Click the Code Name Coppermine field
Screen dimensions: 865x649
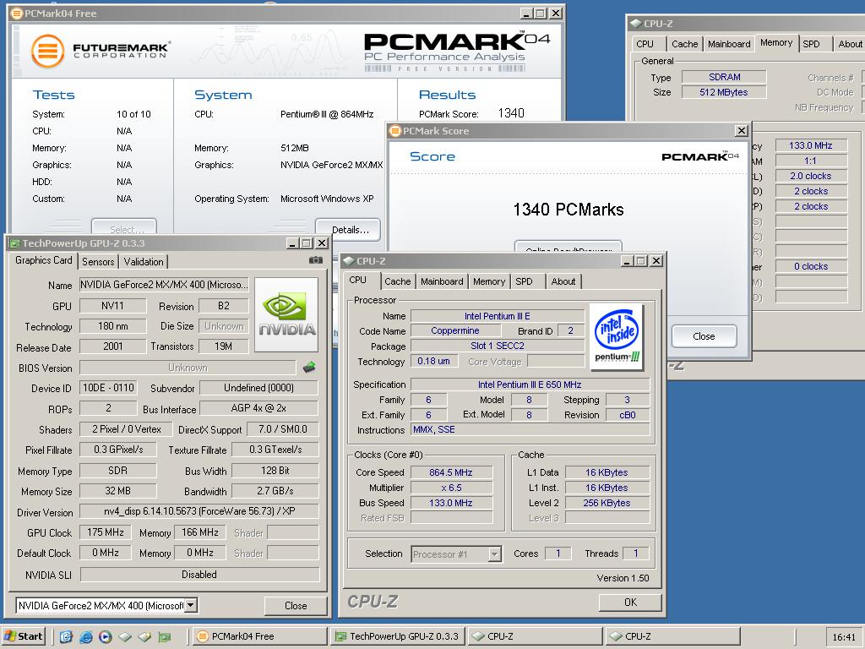pyautogui.click(x=455, y=330)
